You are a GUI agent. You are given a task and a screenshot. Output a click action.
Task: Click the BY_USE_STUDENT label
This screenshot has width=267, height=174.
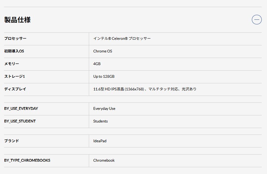(x=20, y=121)
